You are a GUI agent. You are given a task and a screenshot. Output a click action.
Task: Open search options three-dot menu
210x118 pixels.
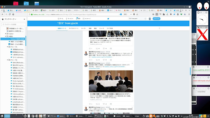click(x=159, y=28)
